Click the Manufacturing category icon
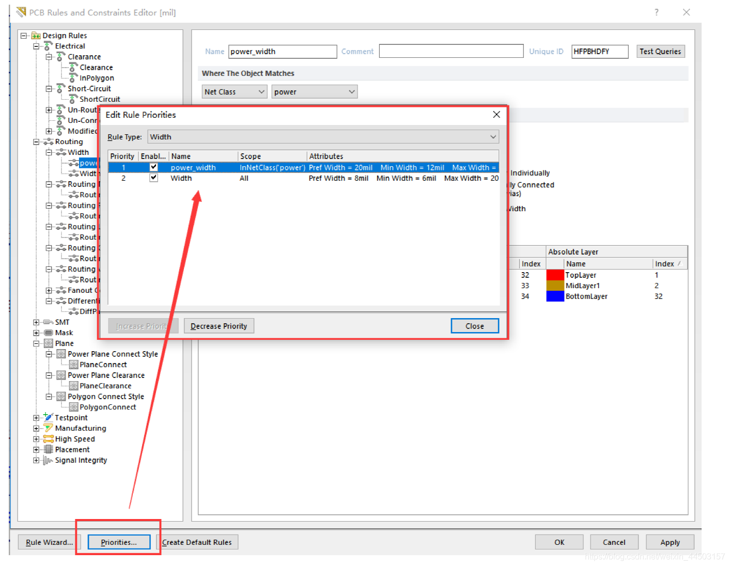730x566 pixels. coord(49,428)
